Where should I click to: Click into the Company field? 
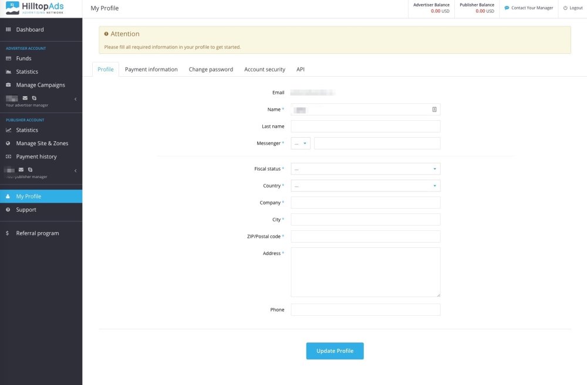point(365,203)
